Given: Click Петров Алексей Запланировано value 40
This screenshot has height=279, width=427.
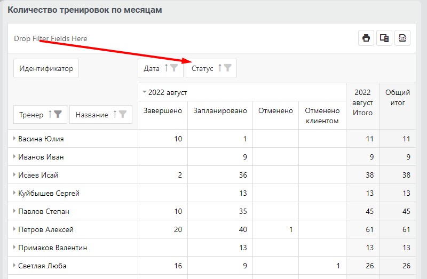Looking at the screenshot, I should click(243, 229).
